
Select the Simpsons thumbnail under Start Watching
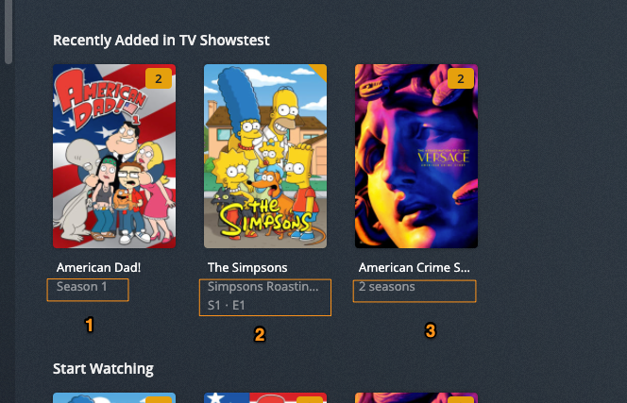114,397
